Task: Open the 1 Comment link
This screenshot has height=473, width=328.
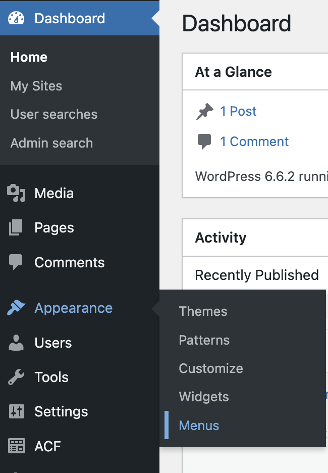Action: (254, 141)
